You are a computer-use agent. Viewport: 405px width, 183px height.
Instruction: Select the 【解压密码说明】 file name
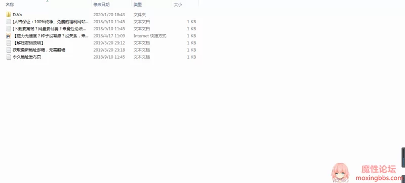point(28,43)
